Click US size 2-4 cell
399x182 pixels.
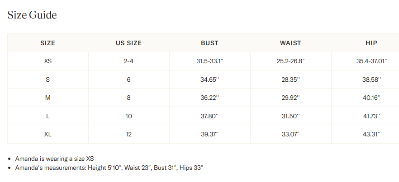128,61
